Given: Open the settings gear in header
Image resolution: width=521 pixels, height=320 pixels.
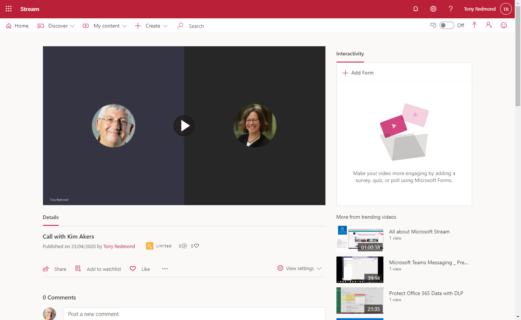Looking at the screenshot, I should (x=433, y=9).
